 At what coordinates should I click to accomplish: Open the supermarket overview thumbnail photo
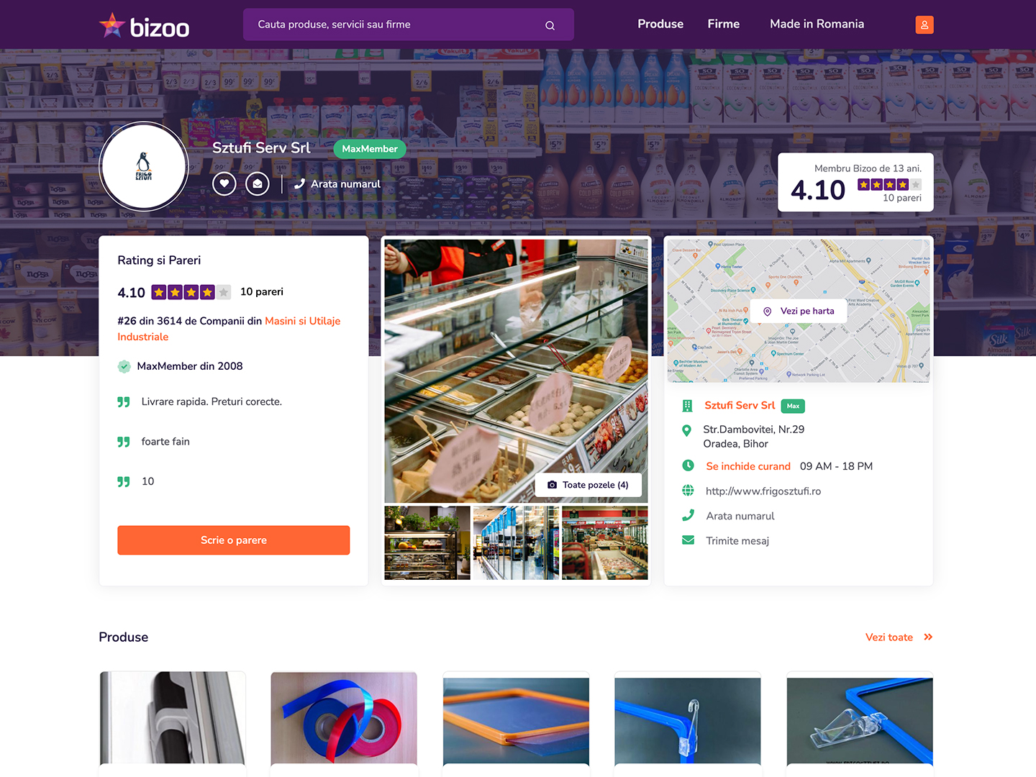(x=605, y=542)
